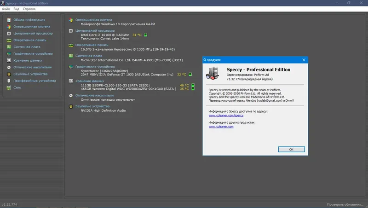Open Графические устройства heading in summary
The image size is (368, 208).
(95, 67)
